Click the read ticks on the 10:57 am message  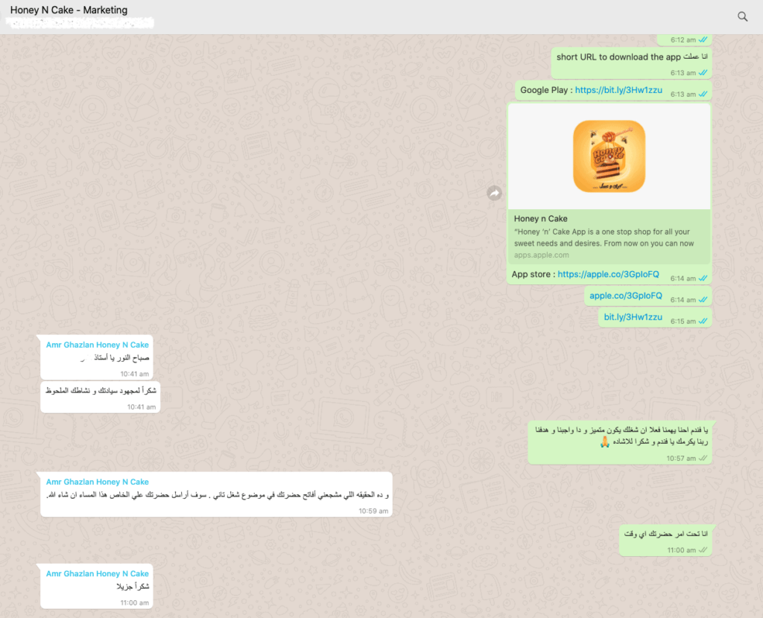pyautogui.click(x=703, y=459)
